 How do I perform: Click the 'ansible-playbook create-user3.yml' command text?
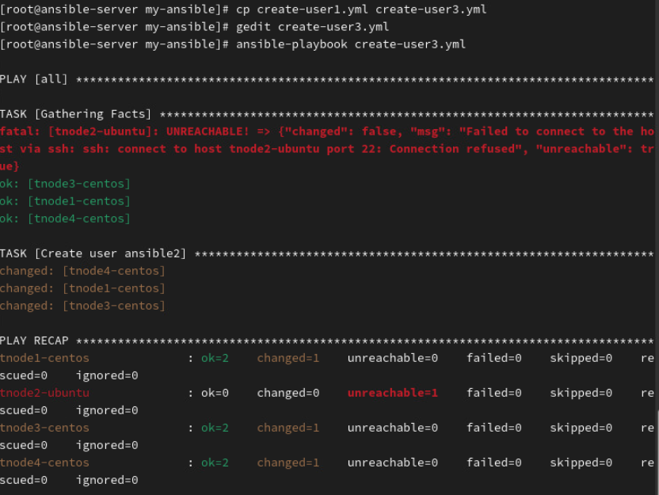[351, 44]
